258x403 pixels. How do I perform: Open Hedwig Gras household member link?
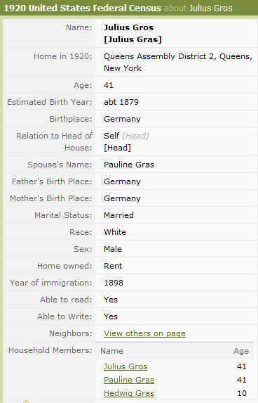click(129, 393)
